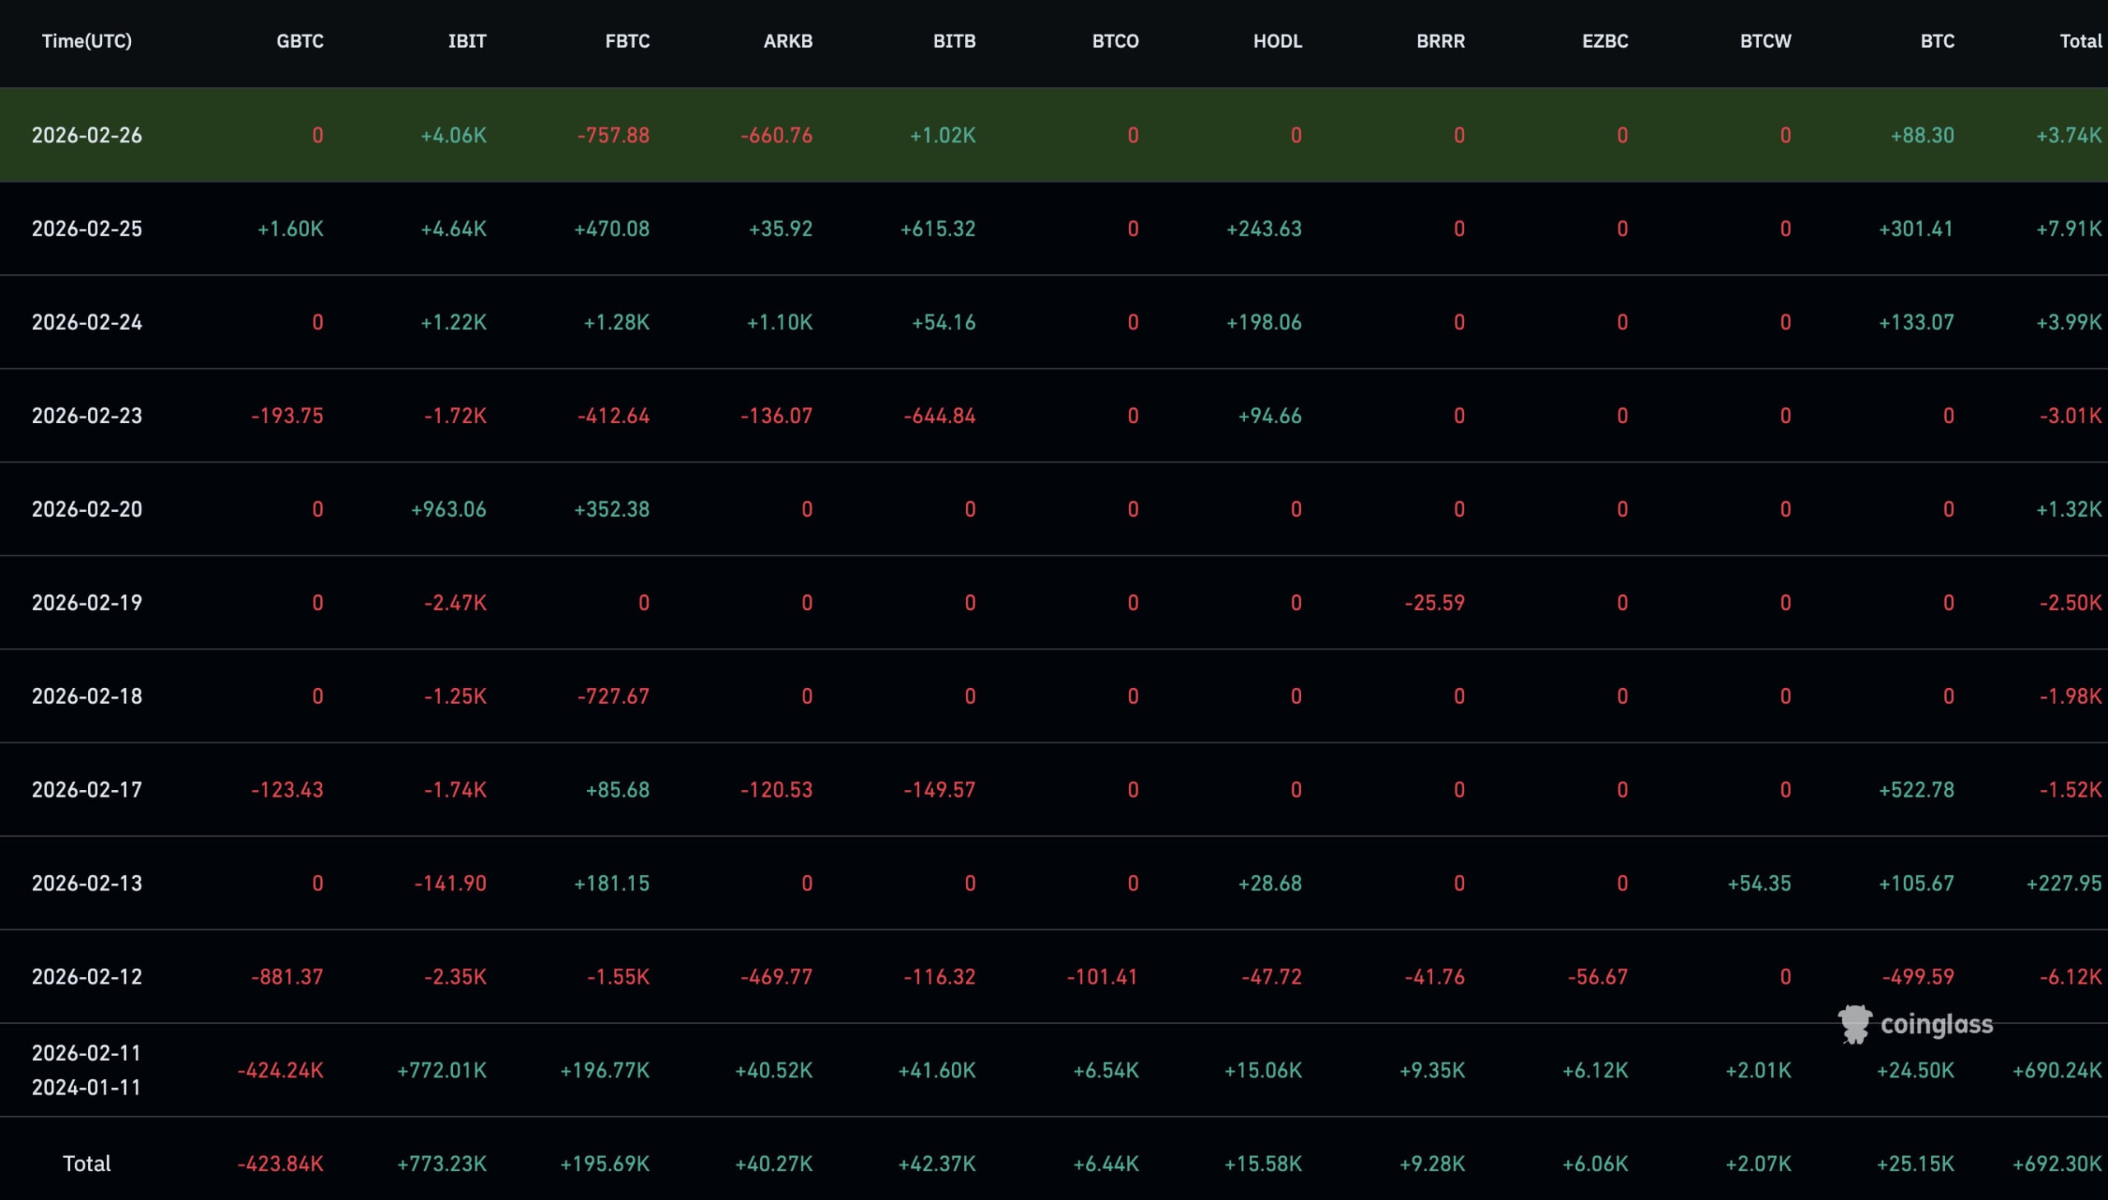Click the 2026-02-12 date cell

[86, 977]
